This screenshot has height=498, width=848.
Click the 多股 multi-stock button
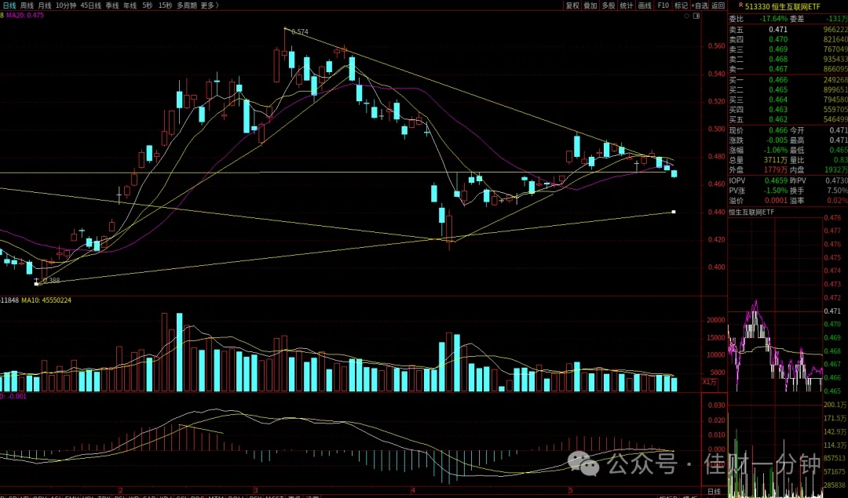click(x=609, y=5)
